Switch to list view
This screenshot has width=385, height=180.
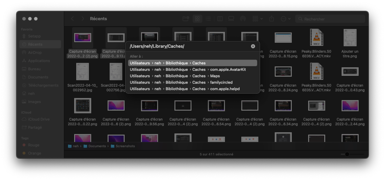pos(208,19)
